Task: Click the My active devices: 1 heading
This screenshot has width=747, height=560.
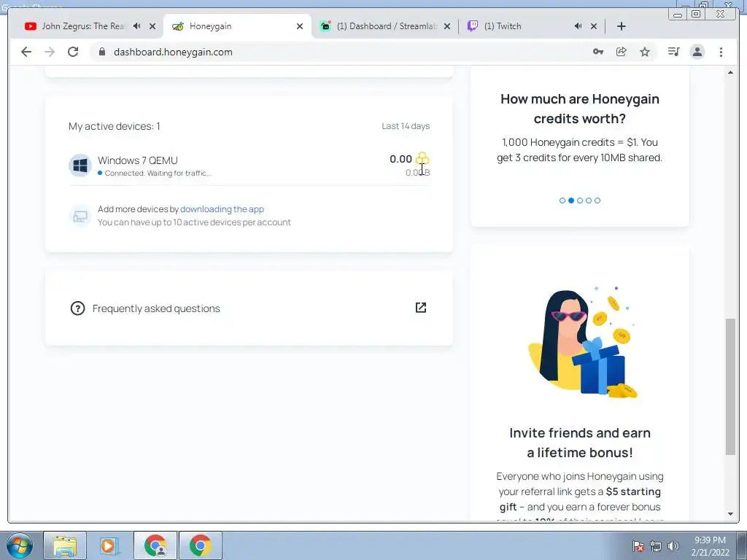Action: [x=115, y=126]
